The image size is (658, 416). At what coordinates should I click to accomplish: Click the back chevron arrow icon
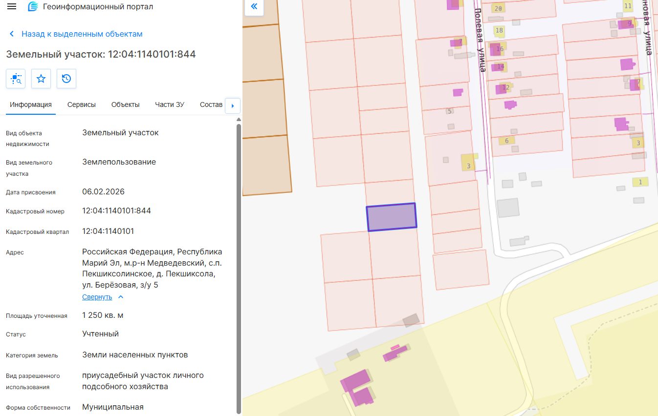pyautogui.click(x=12, y=34)
